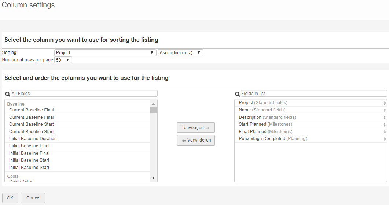Select the first Current Baseline Final entry

coord(77,110)
